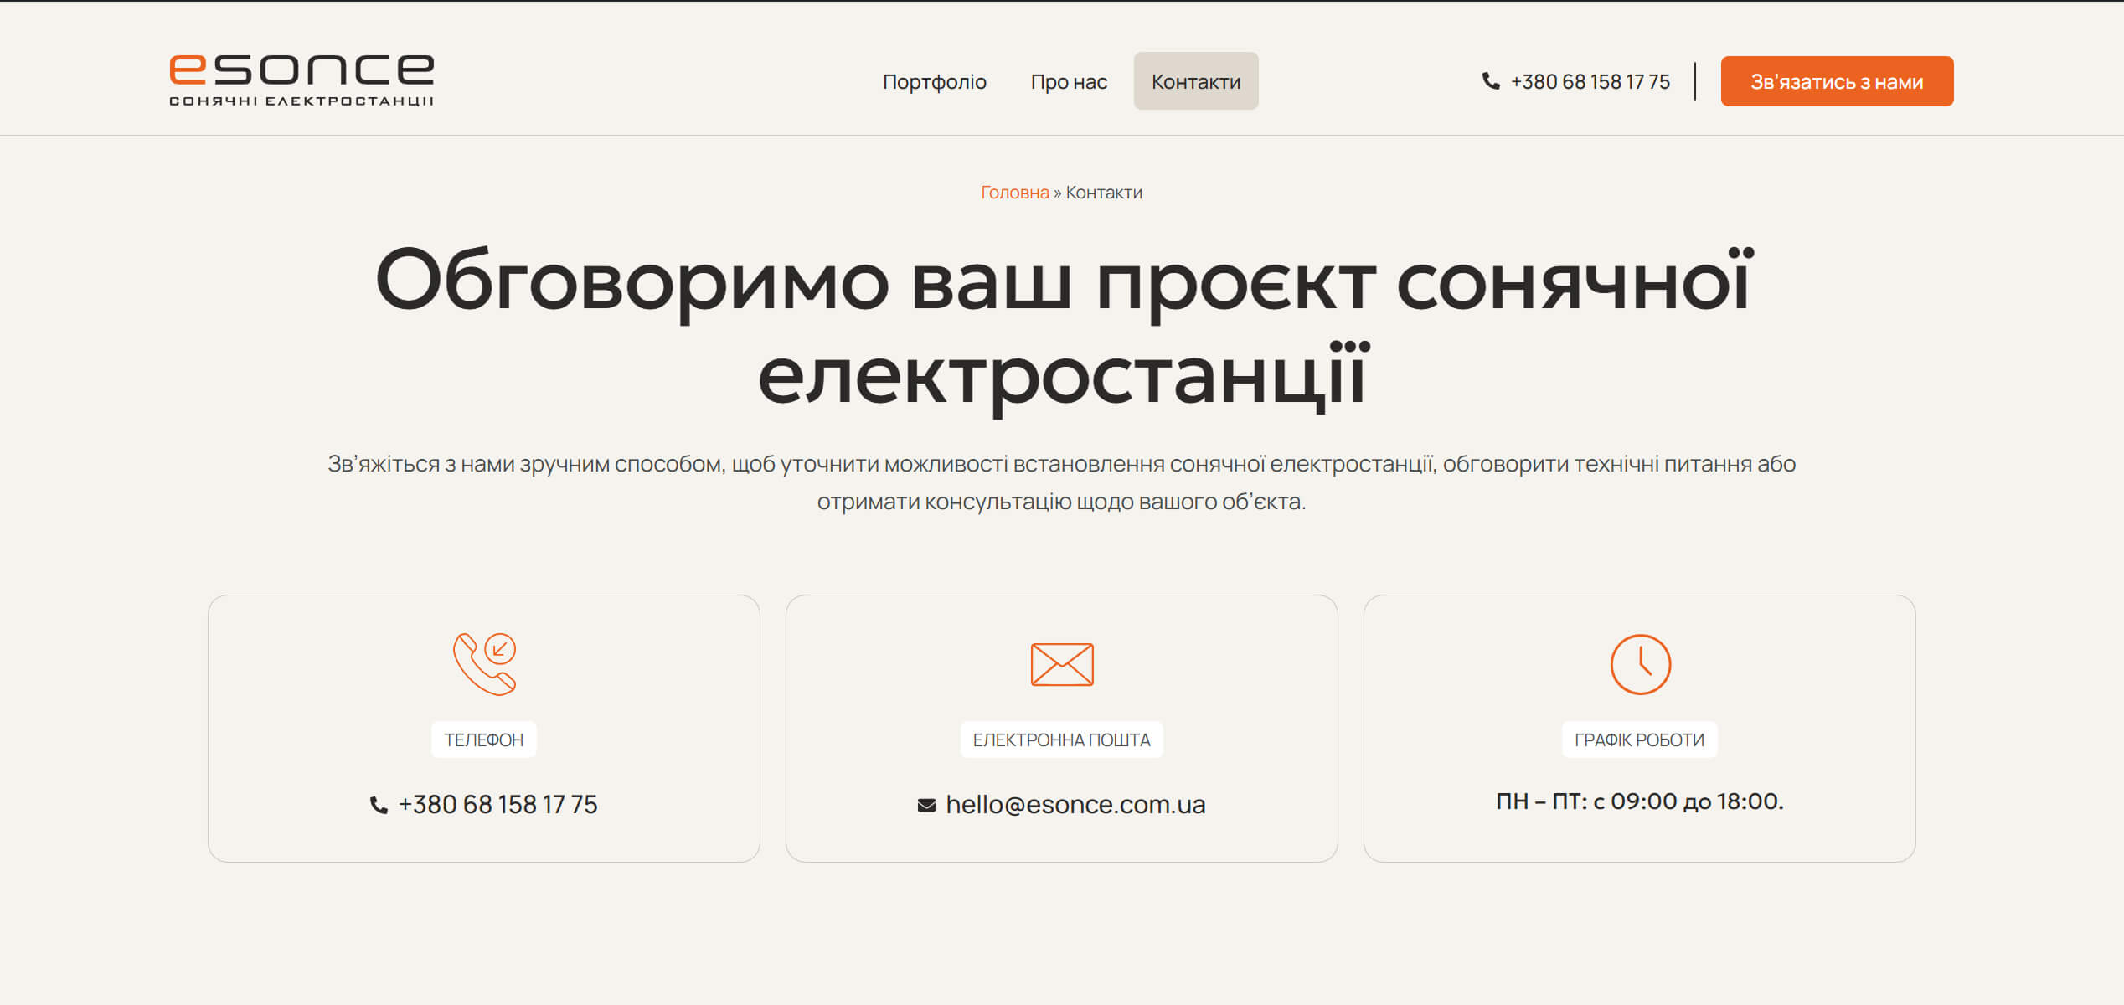This screenshot has width=2124, height=1005.
Task: Select the Контакти menu item
Action: coord(1196,81)
